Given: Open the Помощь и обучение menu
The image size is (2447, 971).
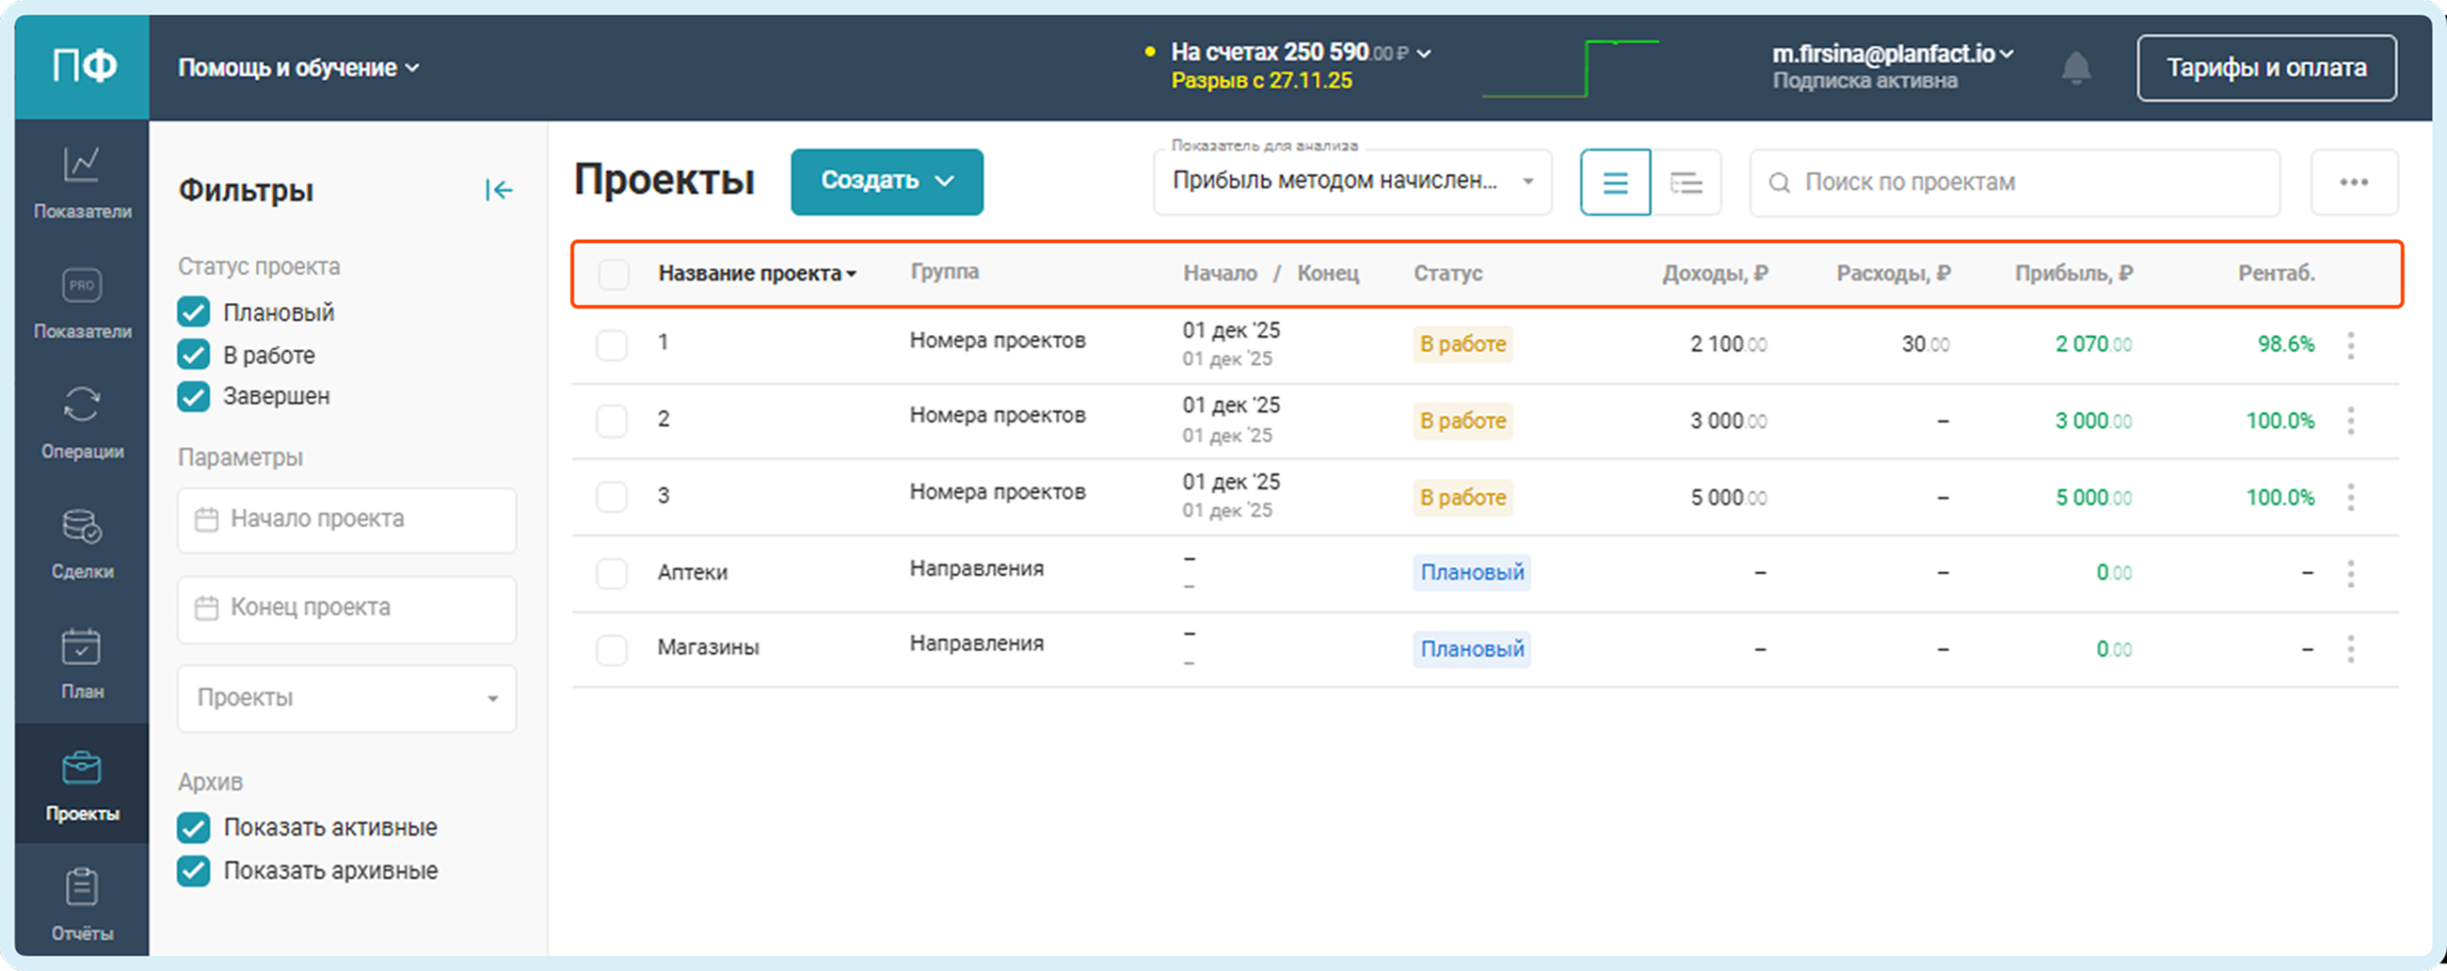Looking at the screenshot, I should [298, 68].
